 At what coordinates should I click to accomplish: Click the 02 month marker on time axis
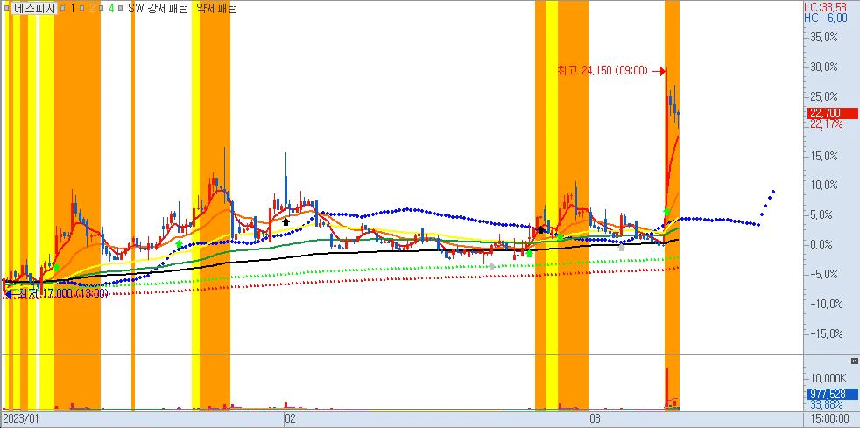290,419
